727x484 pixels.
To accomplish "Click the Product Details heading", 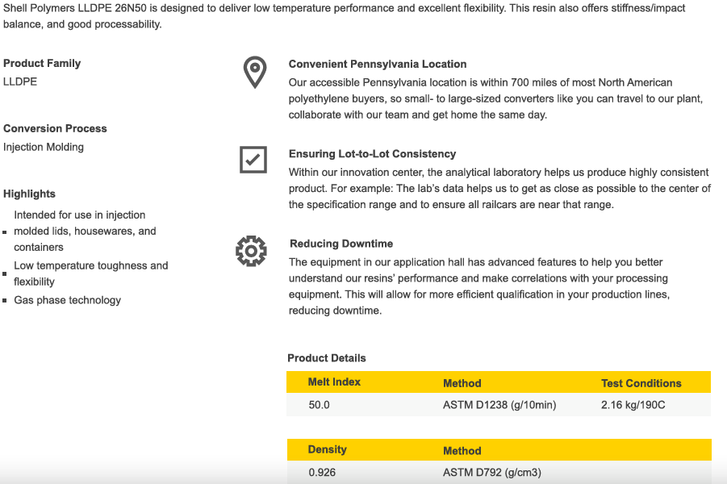I will (327, 358).
